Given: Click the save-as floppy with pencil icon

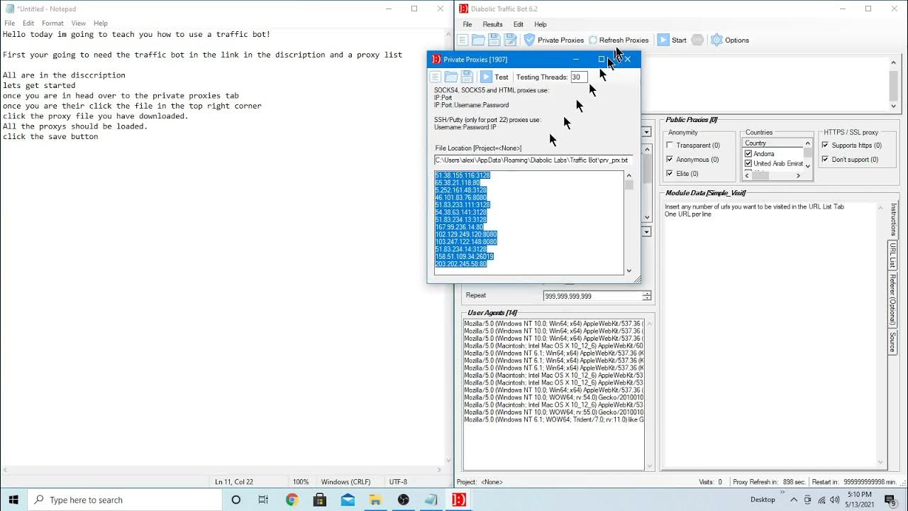Looking at the screenshot, I should click(510, 40).
